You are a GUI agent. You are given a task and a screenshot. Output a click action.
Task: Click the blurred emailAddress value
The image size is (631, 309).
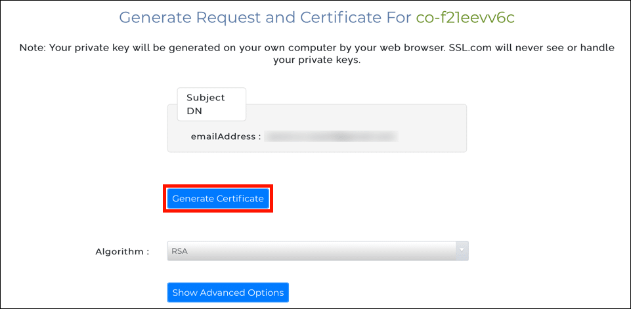click(x=333, y=137)
